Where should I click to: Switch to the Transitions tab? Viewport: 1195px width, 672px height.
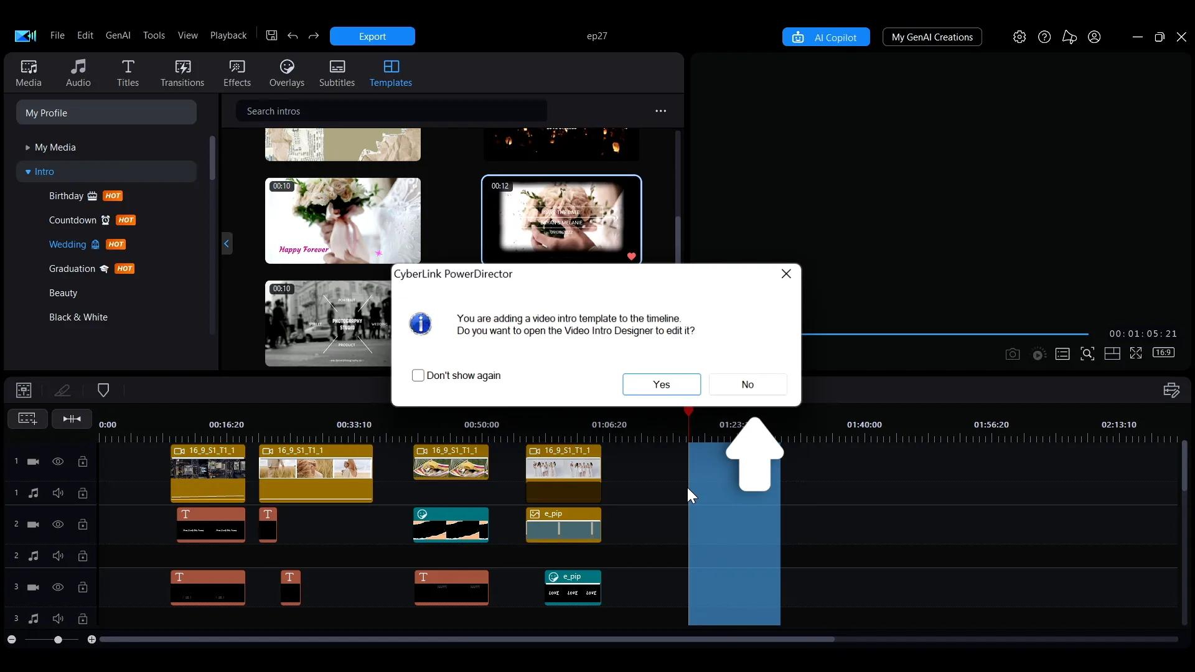click(x=182, y=73)
